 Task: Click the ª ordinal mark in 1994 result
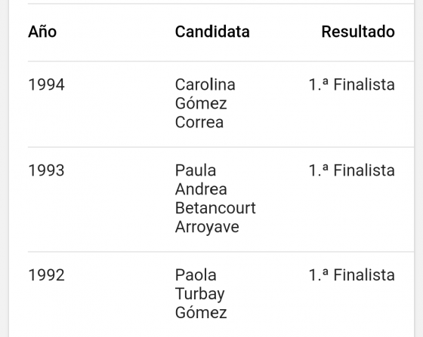[x=326, y=82]
